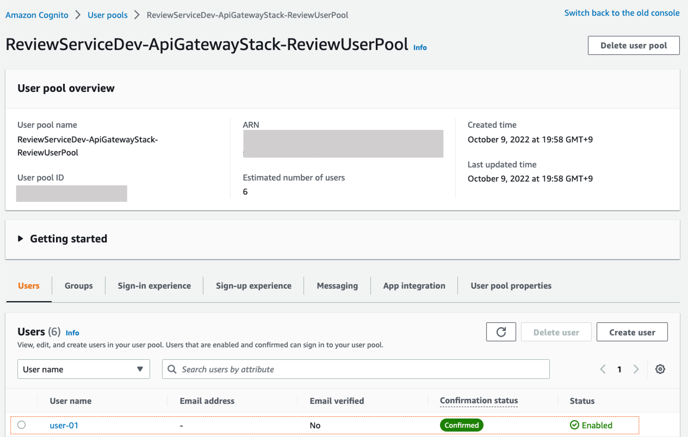Screen dimensions: 688x437
Task: Open the Sign-up experience tab
Action: pyautogui.click(x=254, y=286)
